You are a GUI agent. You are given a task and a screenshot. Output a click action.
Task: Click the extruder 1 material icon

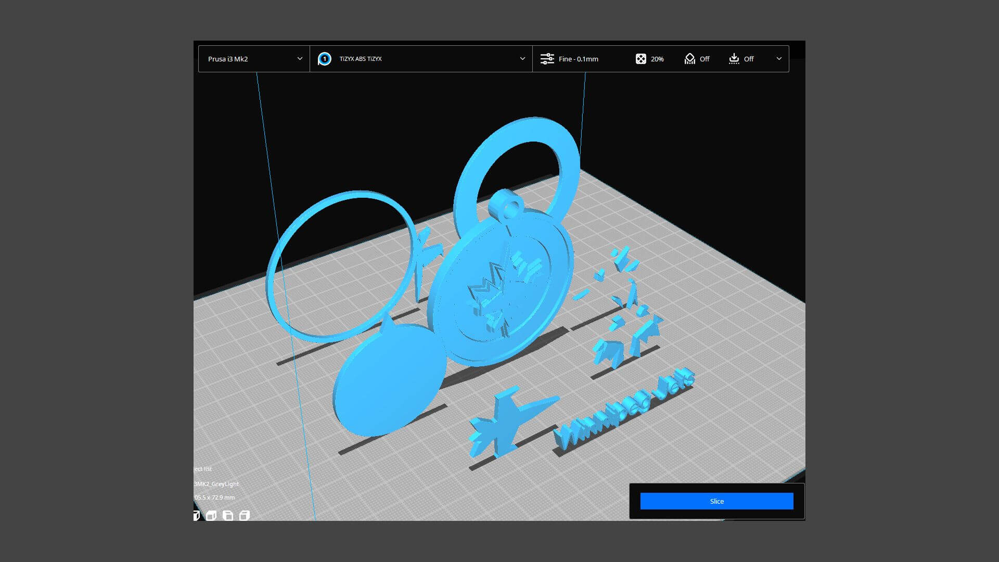point(325,59)
